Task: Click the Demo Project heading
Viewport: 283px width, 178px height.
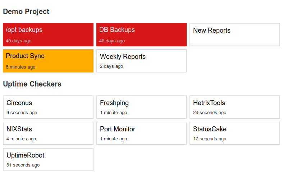Action: [26, 11]
